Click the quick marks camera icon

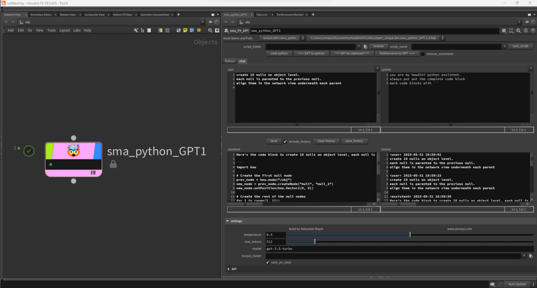(217, 30)
